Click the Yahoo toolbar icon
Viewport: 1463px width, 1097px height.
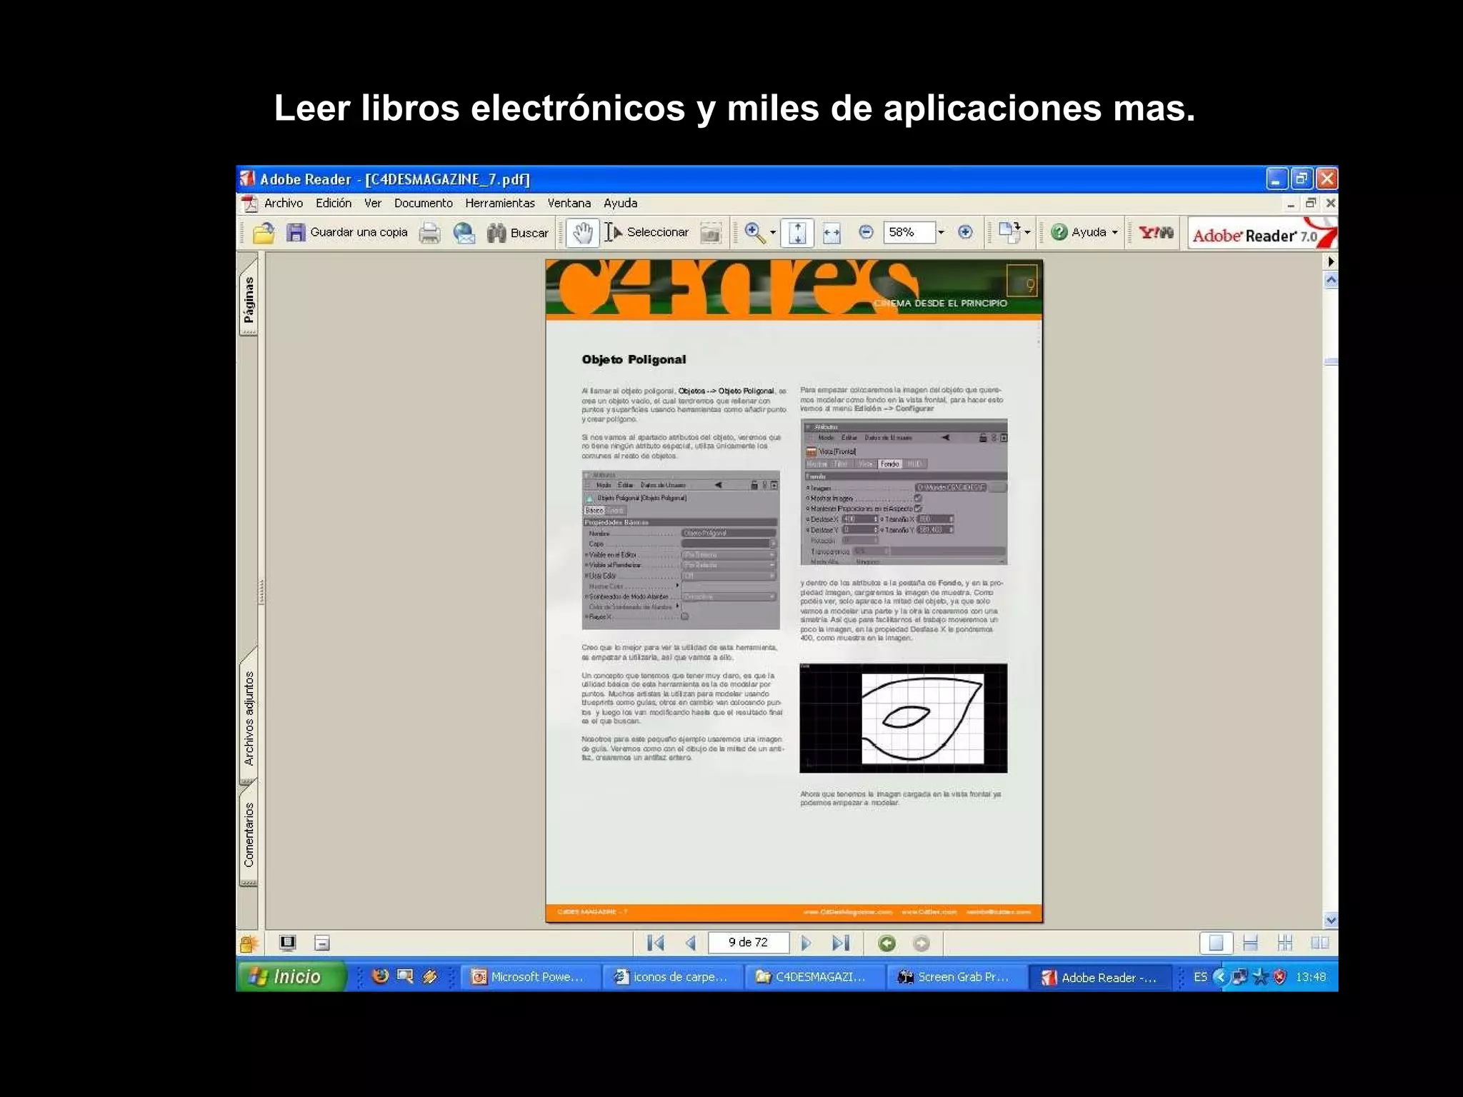(x=1156, y=232)
